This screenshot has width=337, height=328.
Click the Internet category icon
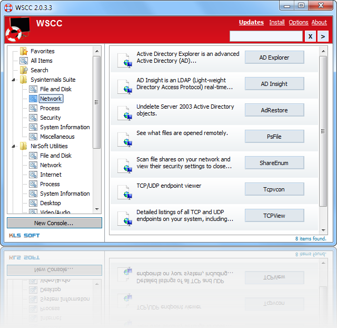click(x=33, y=175)
